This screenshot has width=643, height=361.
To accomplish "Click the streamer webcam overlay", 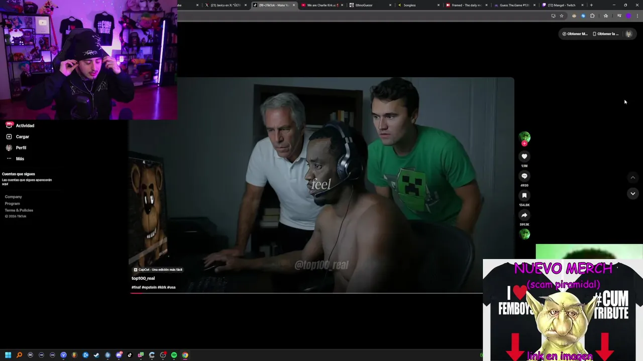I will [88, 60].
